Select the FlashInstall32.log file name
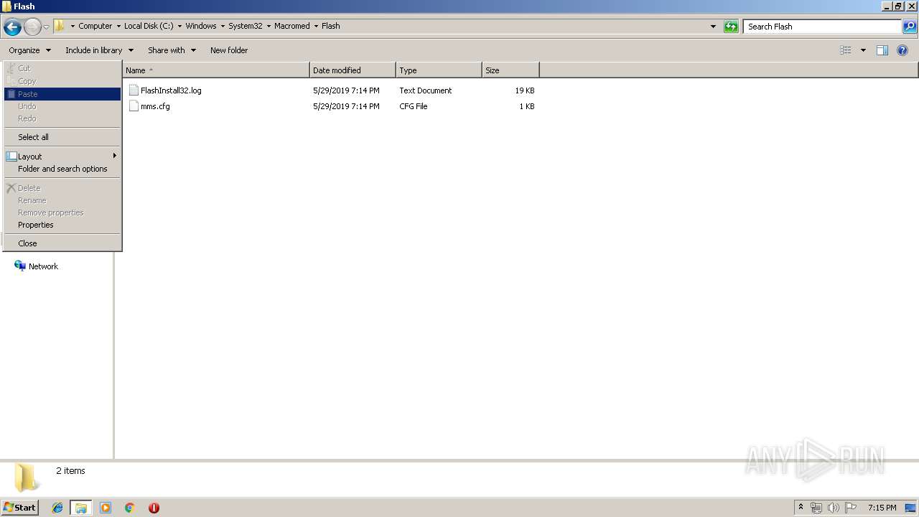919x517 pixels. point(171,90)
